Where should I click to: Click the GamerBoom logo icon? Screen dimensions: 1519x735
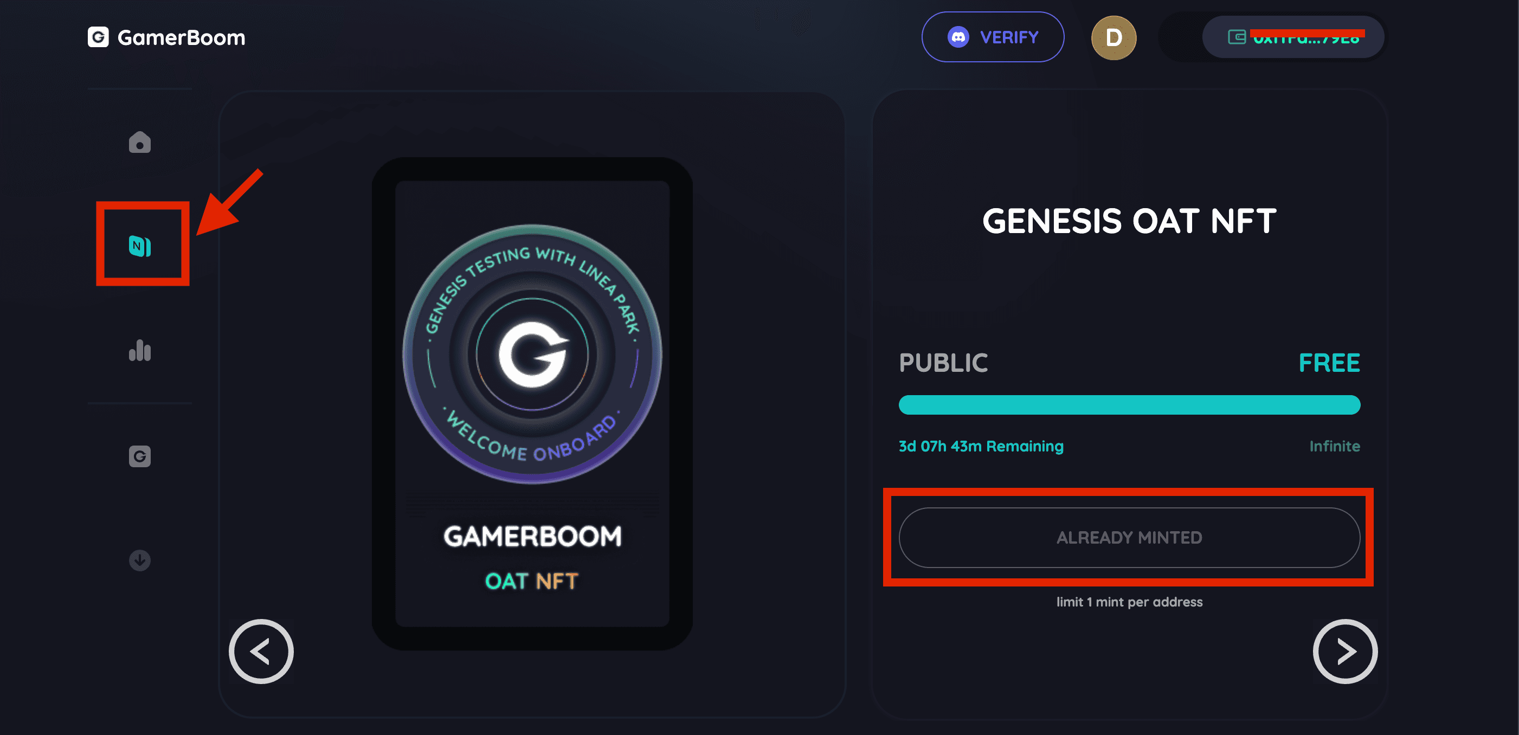tap(99, 37)
